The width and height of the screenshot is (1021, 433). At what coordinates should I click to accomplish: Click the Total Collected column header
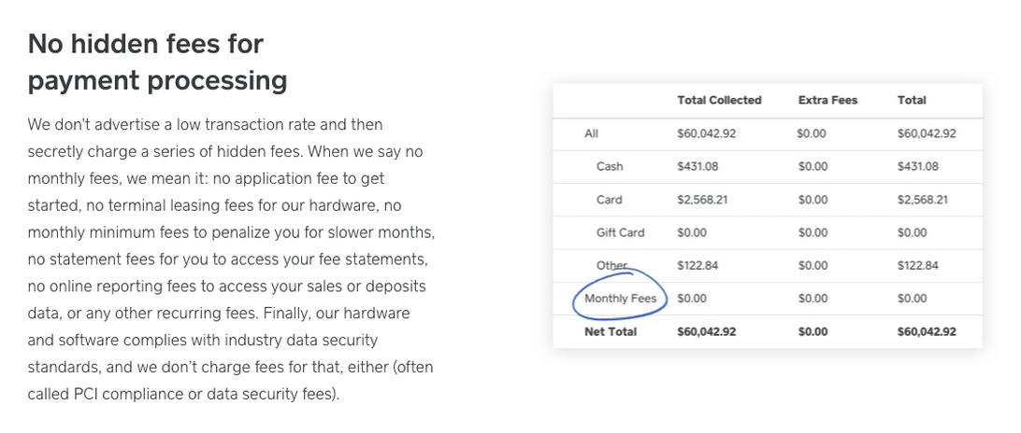click(719, 100)
